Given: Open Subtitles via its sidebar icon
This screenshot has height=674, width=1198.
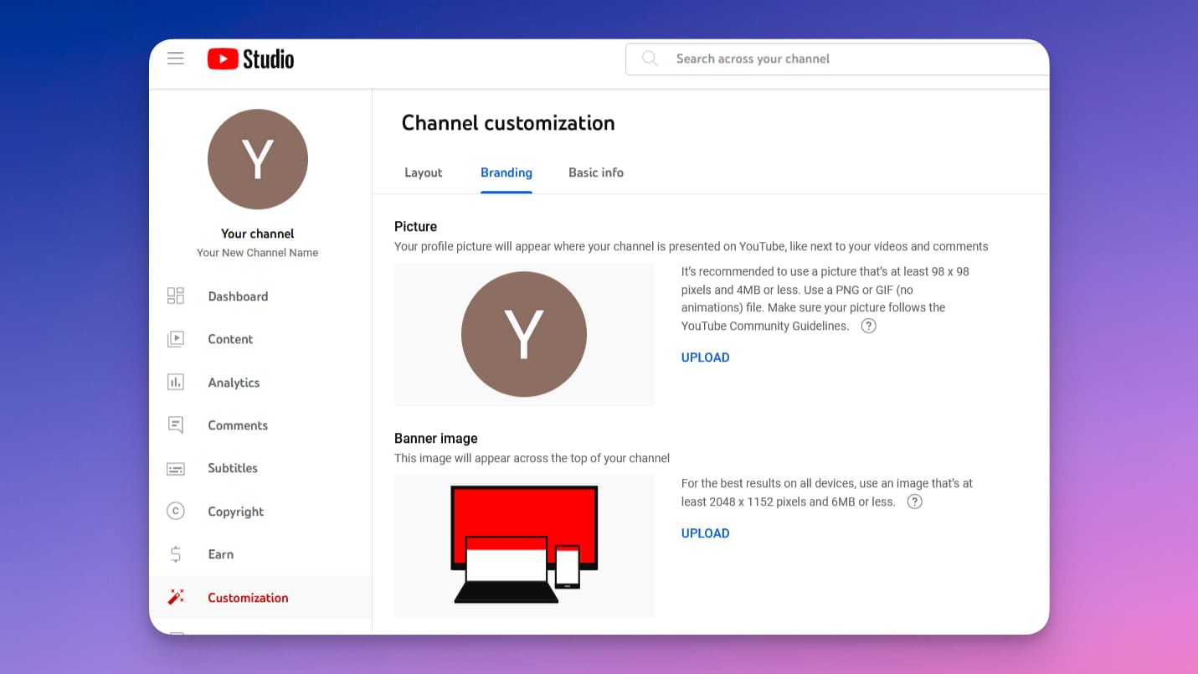Looking at the screenshot, I should (x=176, y=468).
